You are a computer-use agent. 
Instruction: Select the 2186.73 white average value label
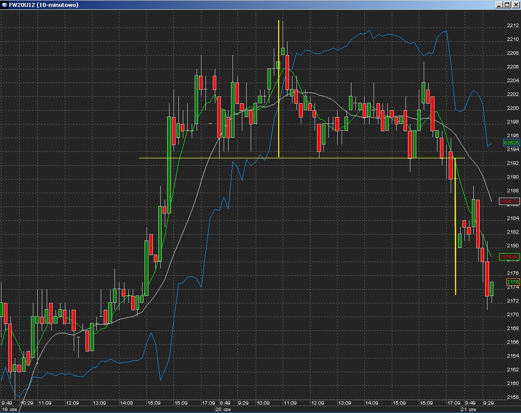tap(509, 202)
